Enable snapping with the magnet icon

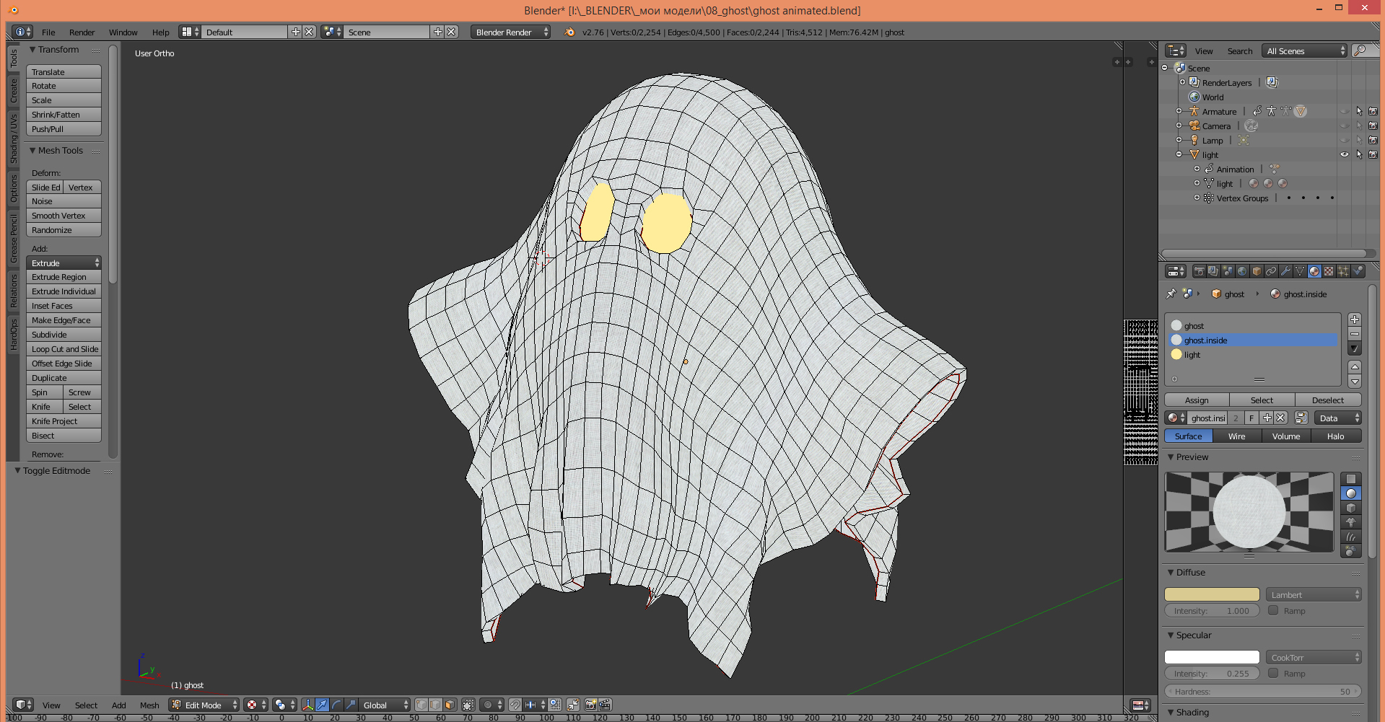(514, 705)
